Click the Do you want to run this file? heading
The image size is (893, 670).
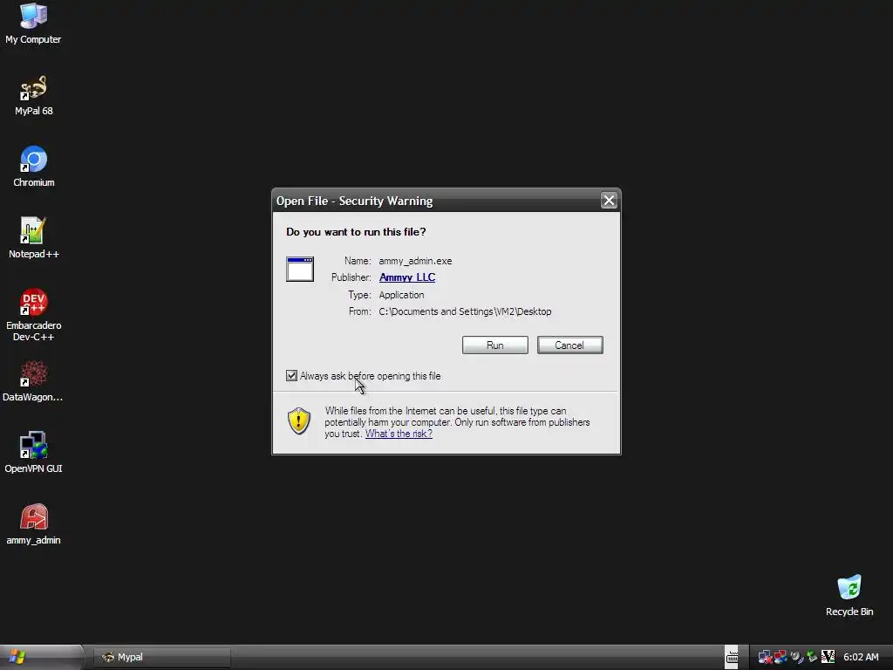click(356, 232)
